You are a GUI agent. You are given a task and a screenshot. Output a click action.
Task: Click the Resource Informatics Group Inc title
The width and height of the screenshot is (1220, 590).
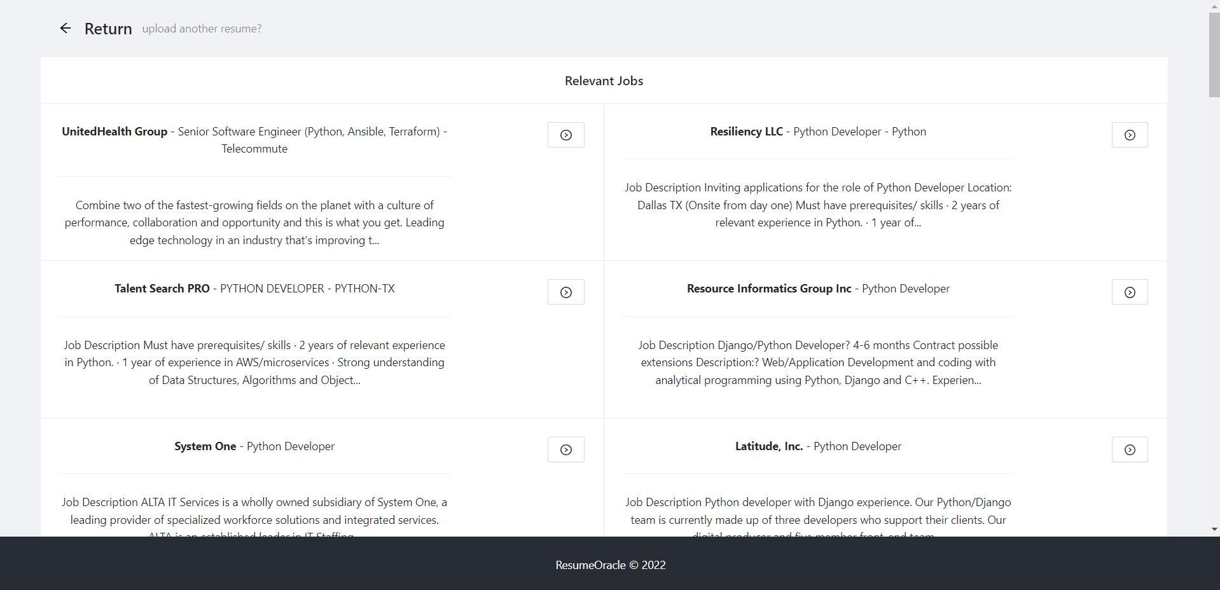pos(818,289)
